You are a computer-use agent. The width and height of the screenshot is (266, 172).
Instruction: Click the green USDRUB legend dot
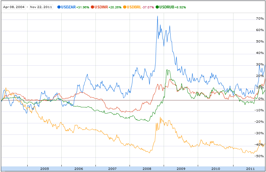click(x=157, y=7)
